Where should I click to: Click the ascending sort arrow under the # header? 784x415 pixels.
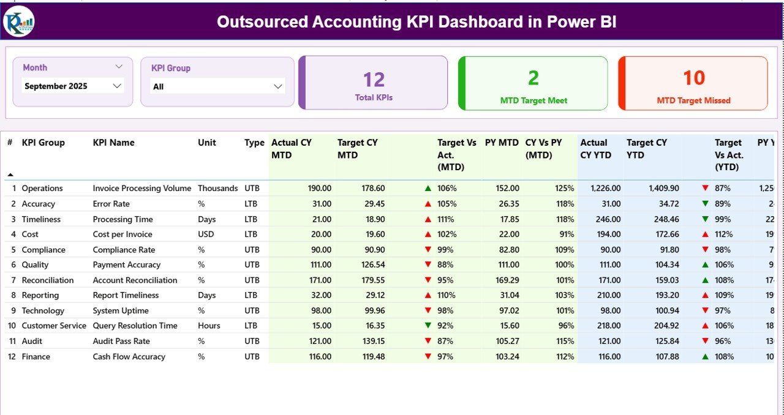(11, 173)
